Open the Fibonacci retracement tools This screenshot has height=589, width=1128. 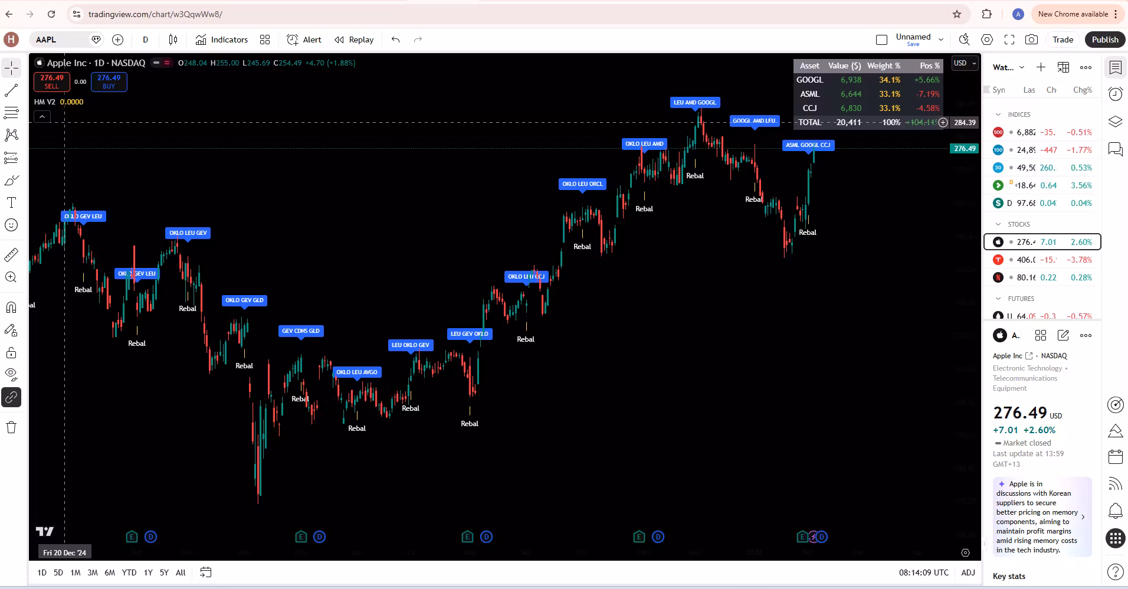[11, 113]
